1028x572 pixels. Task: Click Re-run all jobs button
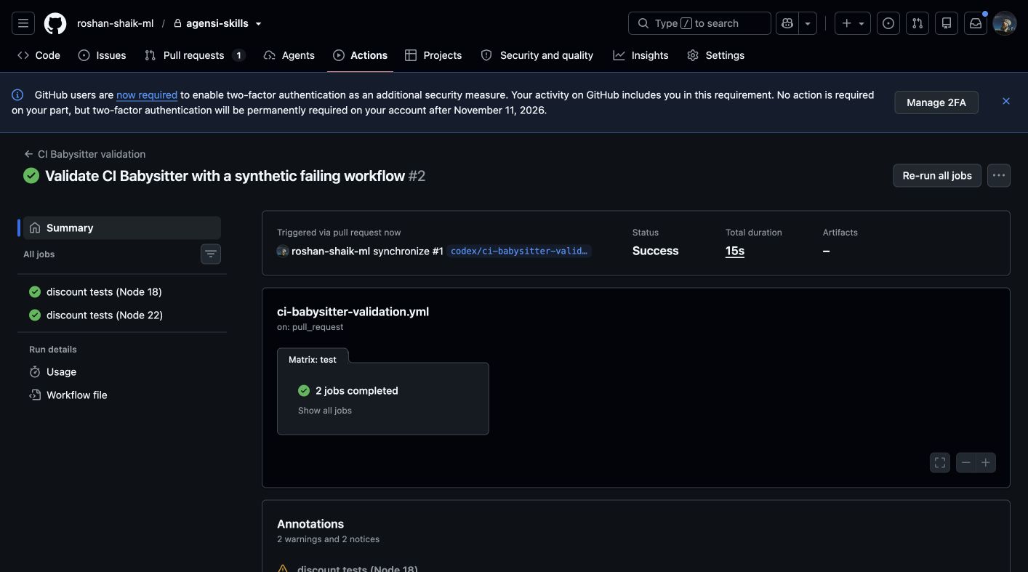(937, 175)
